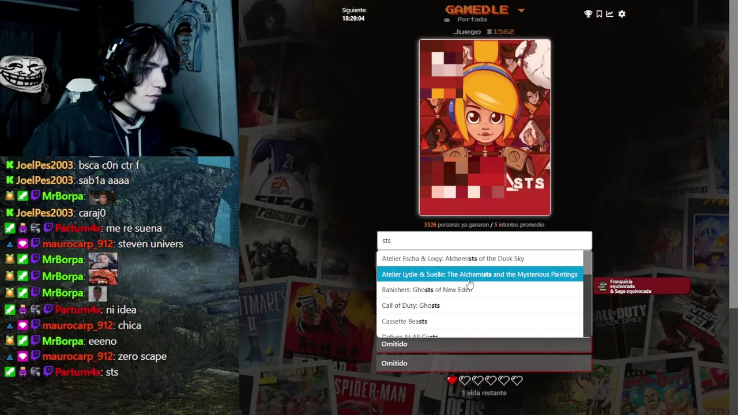
Task: Select Atelier Escha & Logy suggestion
Action: [480, 259]
